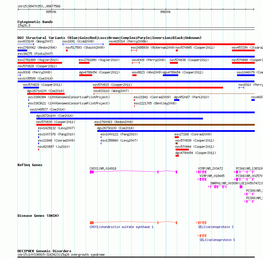Click the chr15:99470353..99677566 coordinate label

coord(39,6)
